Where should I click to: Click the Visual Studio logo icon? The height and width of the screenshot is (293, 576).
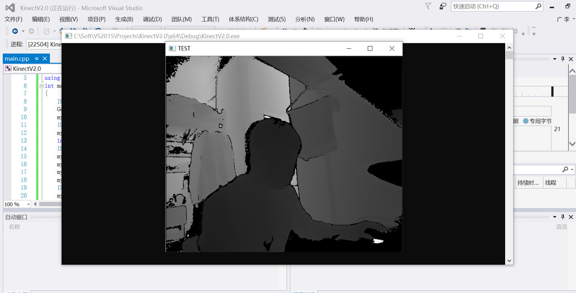point(9,7)
